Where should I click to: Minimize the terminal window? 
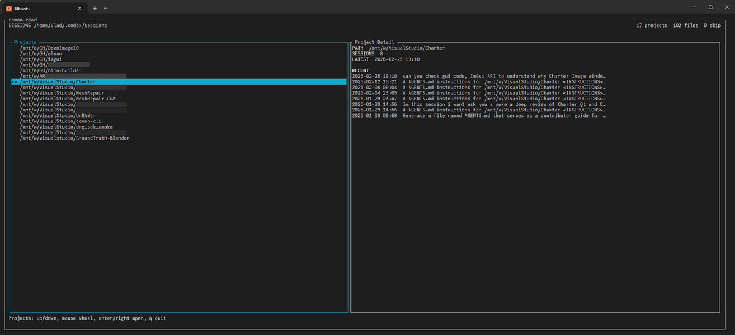693,7
